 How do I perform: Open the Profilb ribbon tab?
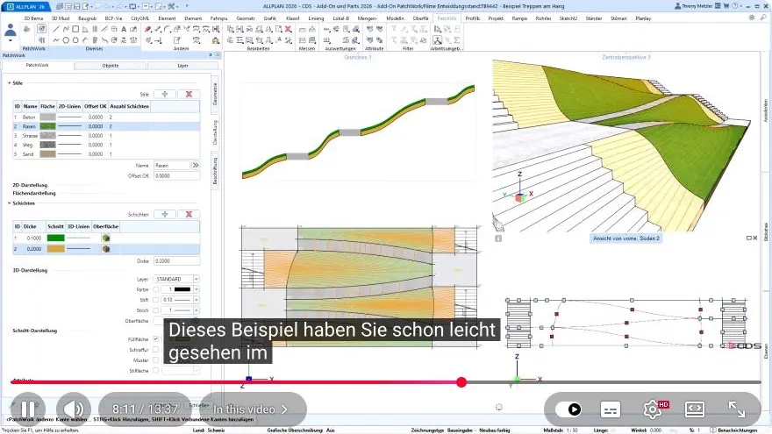click(x=472, y=18)
